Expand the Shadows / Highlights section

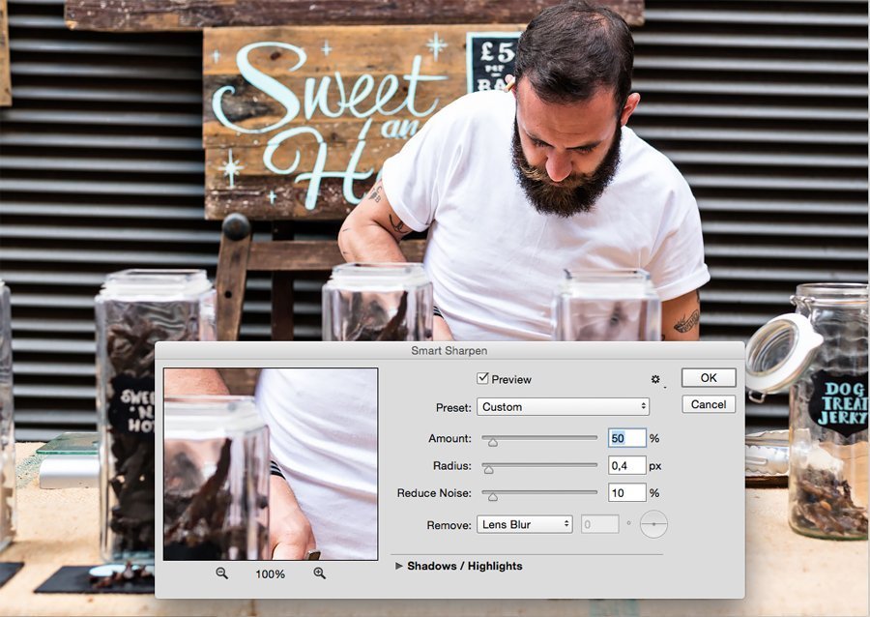(x=398, y=566)
